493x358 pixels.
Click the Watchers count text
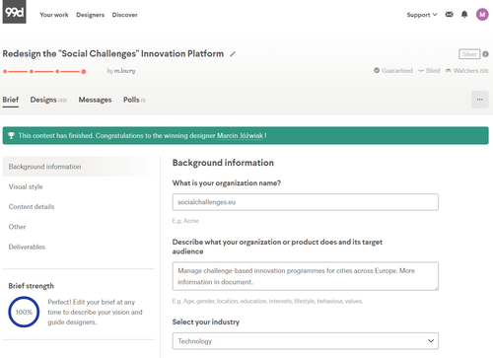470,71
